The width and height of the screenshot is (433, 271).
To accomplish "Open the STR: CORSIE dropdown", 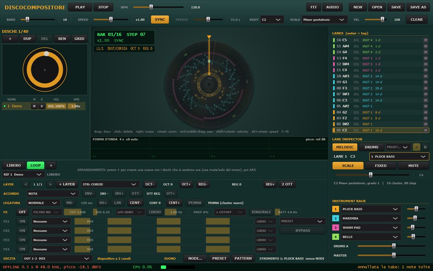I will [x=110, y=184].
